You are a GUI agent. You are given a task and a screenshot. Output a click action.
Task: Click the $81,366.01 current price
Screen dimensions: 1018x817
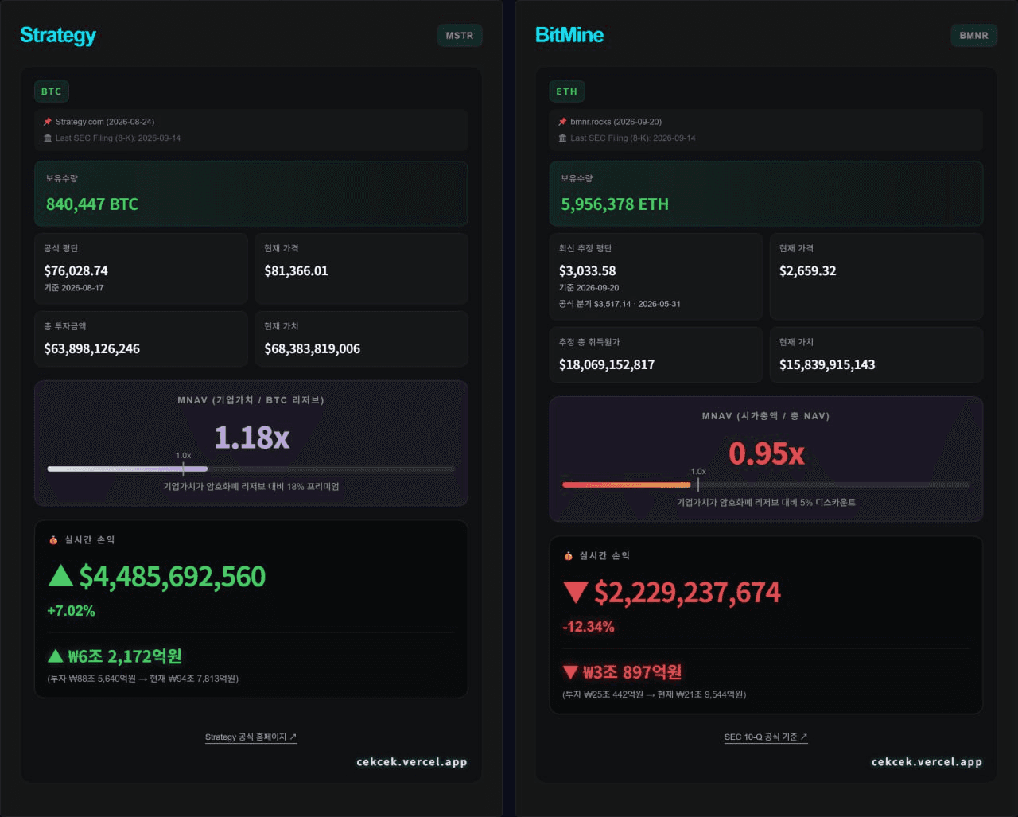[x=296, y=271]
